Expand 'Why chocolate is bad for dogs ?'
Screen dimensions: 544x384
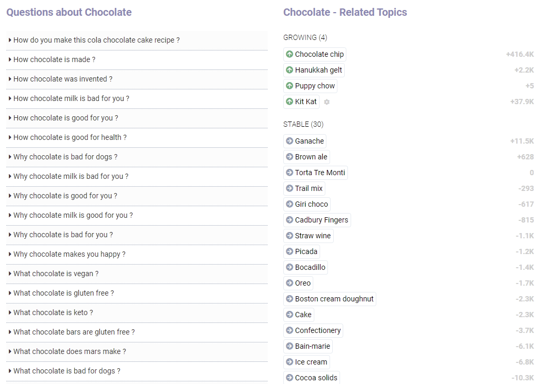point(137,157)
